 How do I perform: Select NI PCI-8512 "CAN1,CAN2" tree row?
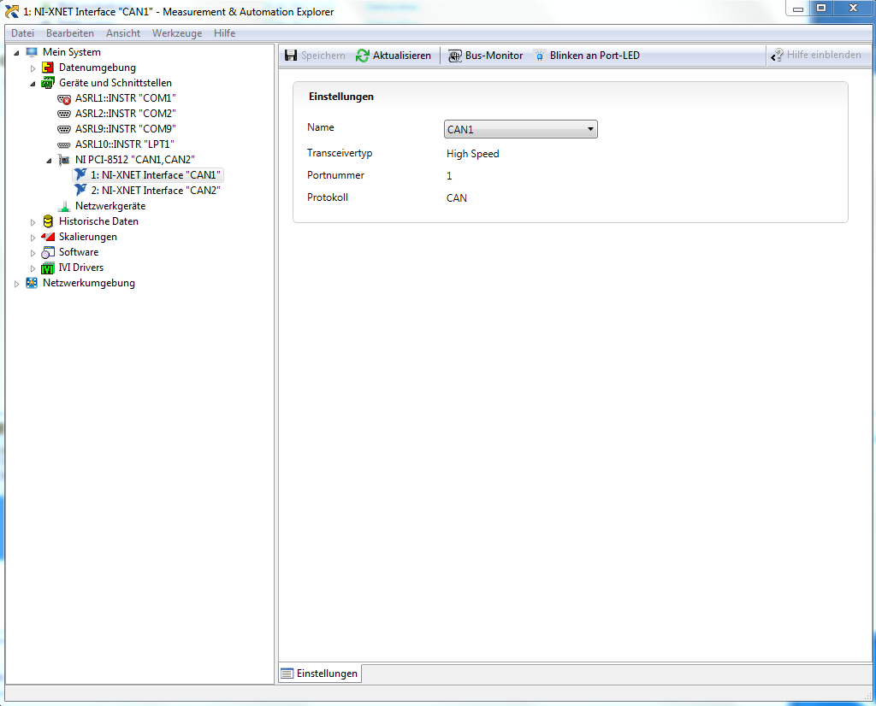tap(134, 160)
